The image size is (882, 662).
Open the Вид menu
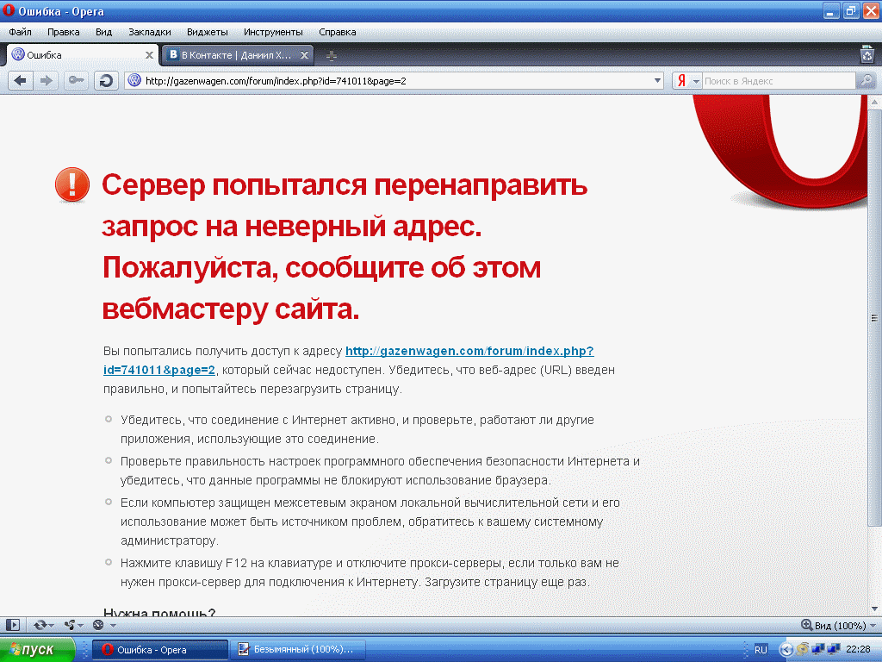pyautogui.click(x=103, y=32)
